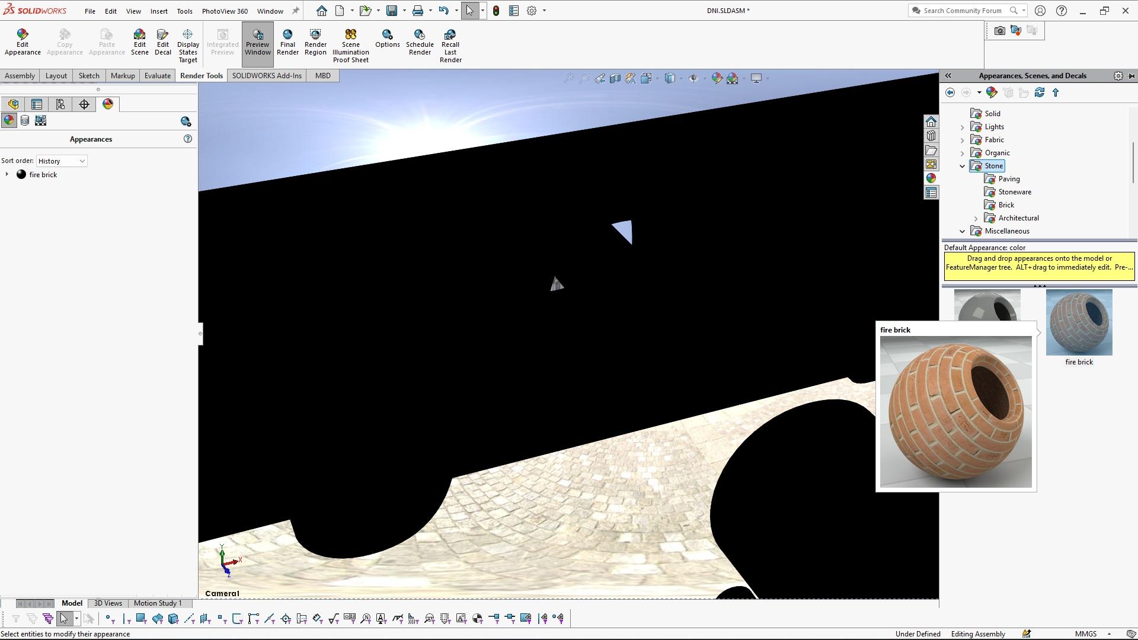
Task: Open the Save dropdown arrow
Action: 404,11
